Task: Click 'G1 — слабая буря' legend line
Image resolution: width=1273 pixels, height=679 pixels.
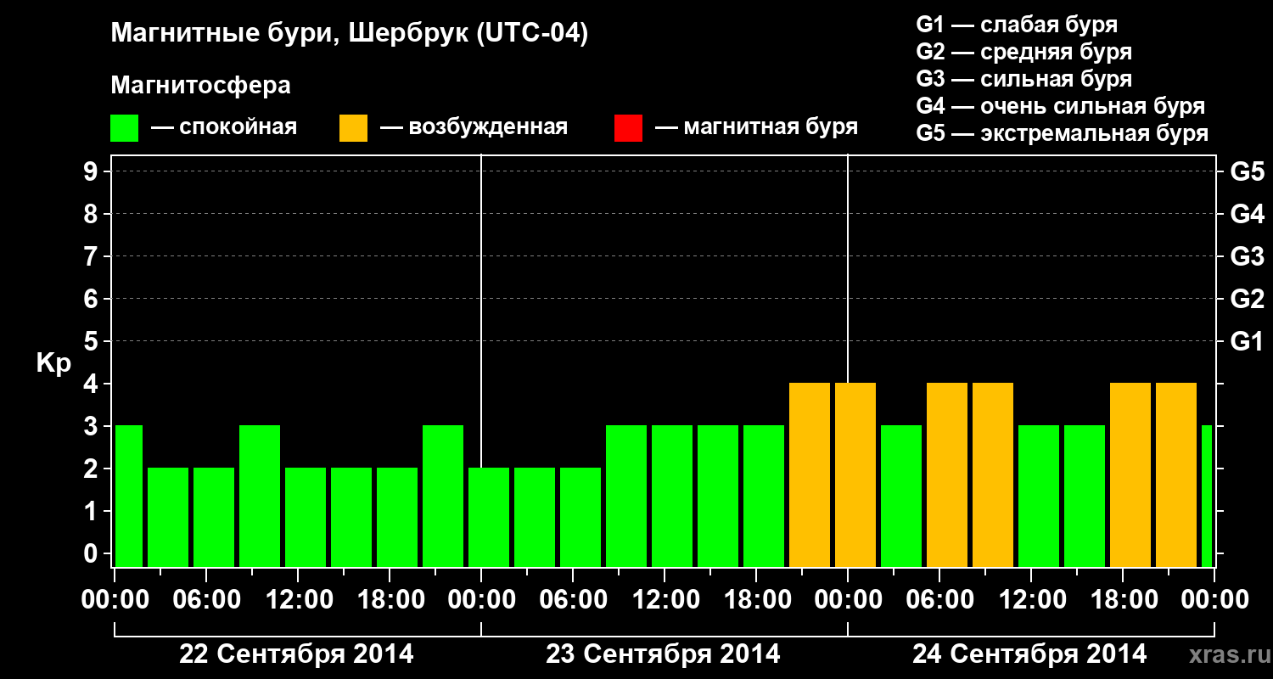Action: click(1017, 25)
